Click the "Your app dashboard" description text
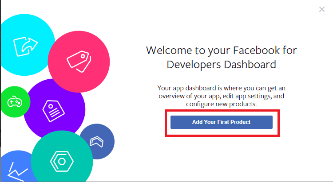This screenshot has height=182, width=333. [x=221, y=88]
